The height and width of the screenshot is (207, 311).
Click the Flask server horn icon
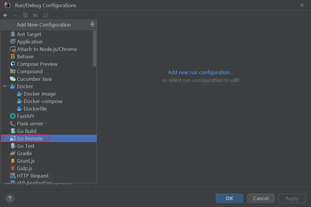pos(13,124)
